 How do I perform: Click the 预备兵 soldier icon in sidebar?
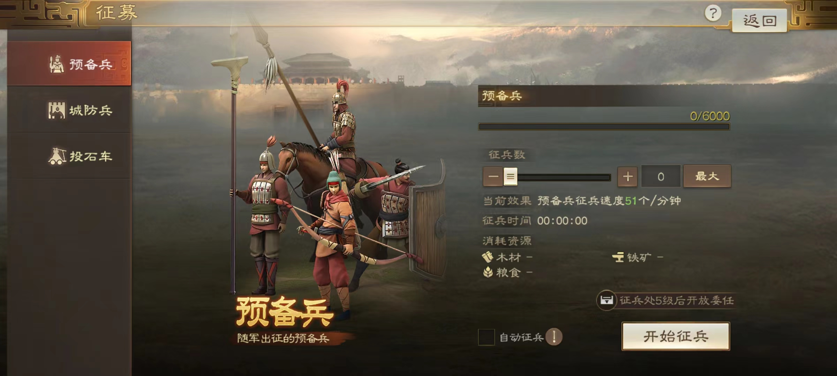coord(56,64)
